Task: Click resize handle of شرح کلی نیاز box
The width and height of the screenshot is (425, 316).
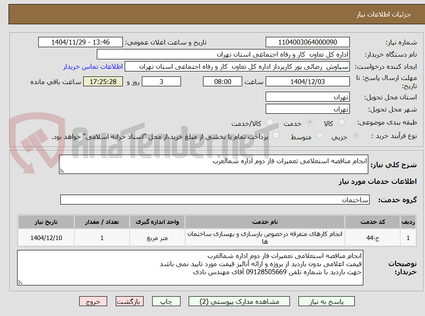Action: coord(62,171)
